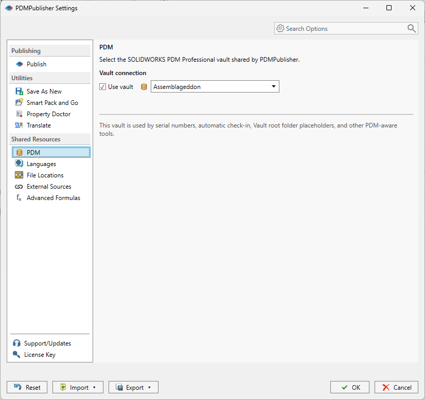Click the Cancel button
425x400 pixels.
[396, 387]
